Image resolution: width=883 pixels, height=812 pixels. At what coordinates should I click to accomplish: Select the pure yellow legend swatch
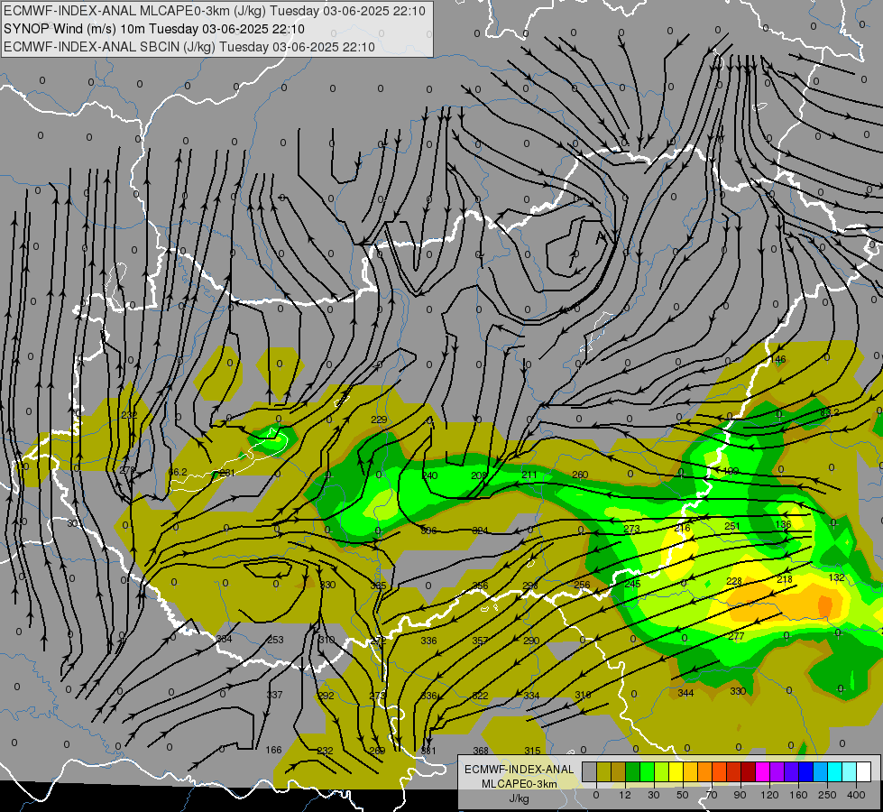point(676,771)
